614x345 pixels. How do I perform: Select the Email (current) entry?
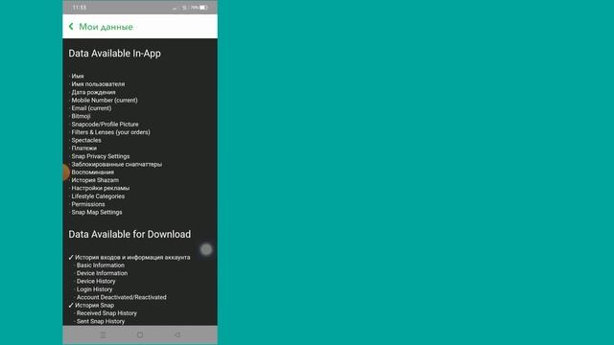tap(91, 108)
